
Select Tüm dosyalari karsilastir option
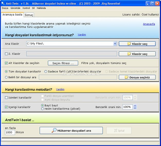(x=6, y=71)
